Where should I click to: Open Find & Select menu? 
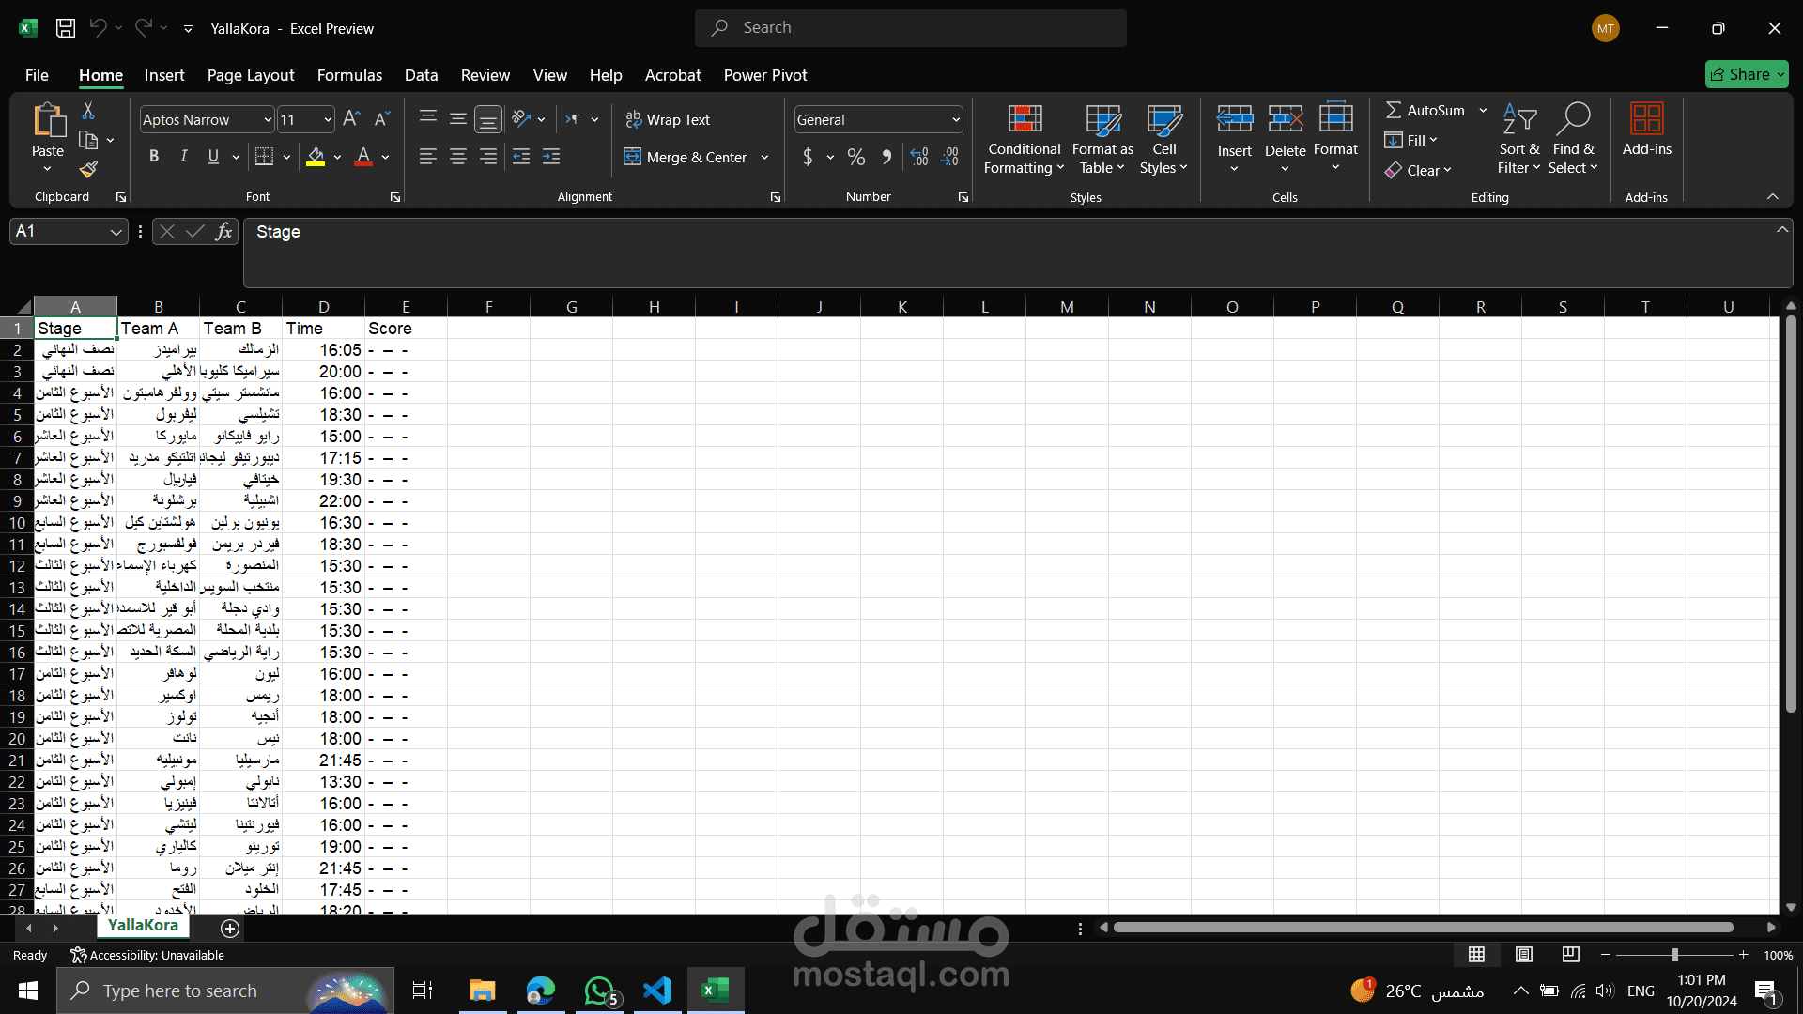(1573, 139)
